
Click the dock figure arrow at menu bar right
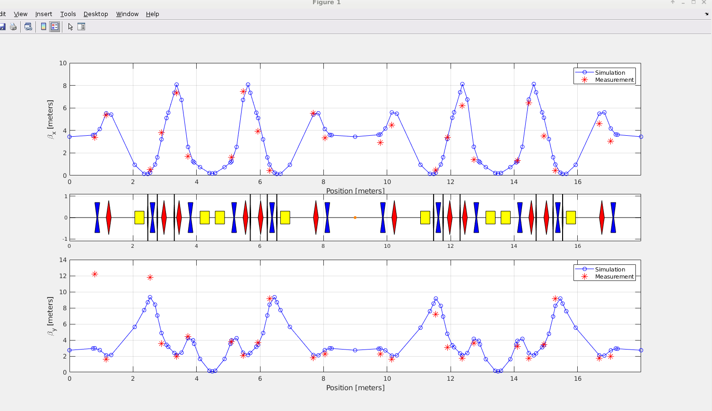706,14
